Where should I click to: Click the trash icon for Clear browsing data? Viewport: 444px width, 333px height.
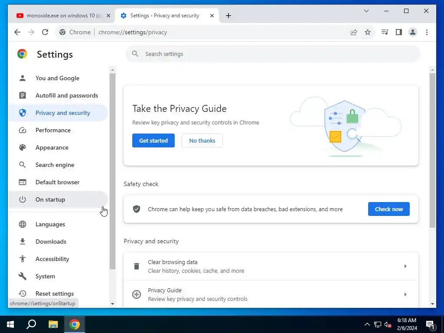point(137,266)
